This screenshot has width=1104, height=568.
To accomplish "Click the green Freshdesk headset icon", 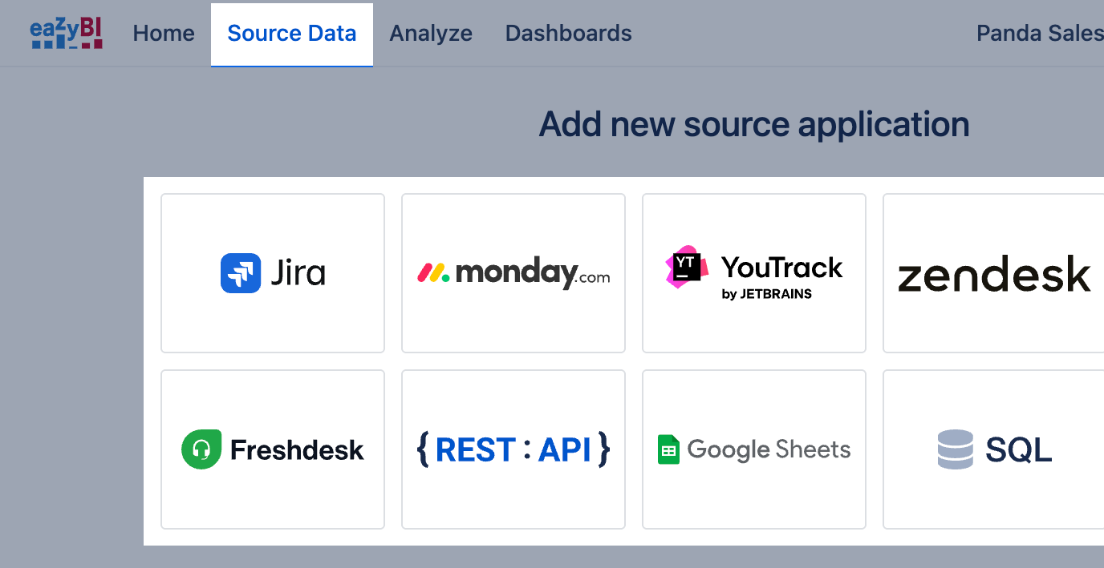I will (201, 449).
